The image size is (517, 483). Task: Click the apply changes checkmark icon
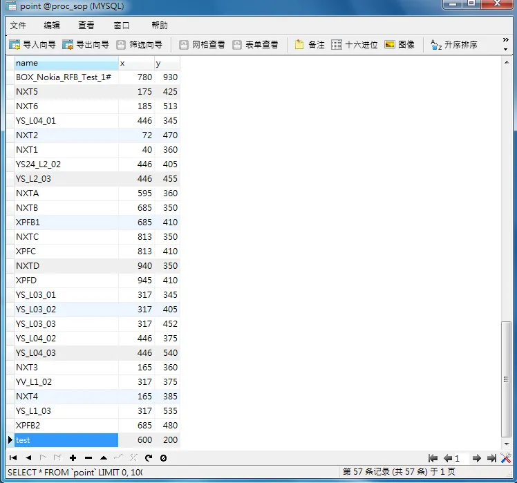[x=118, y=457]
